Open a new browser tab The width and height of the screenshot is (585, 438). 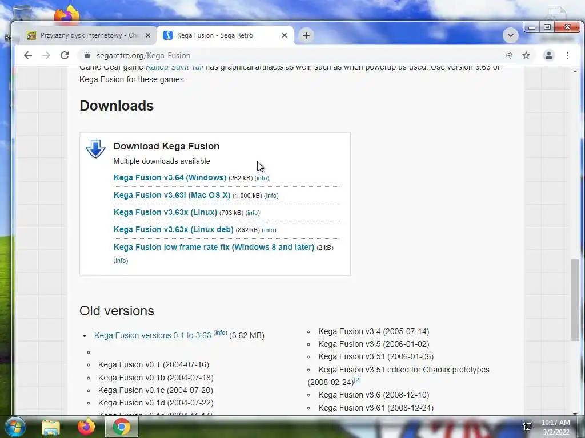coord(306,35)
